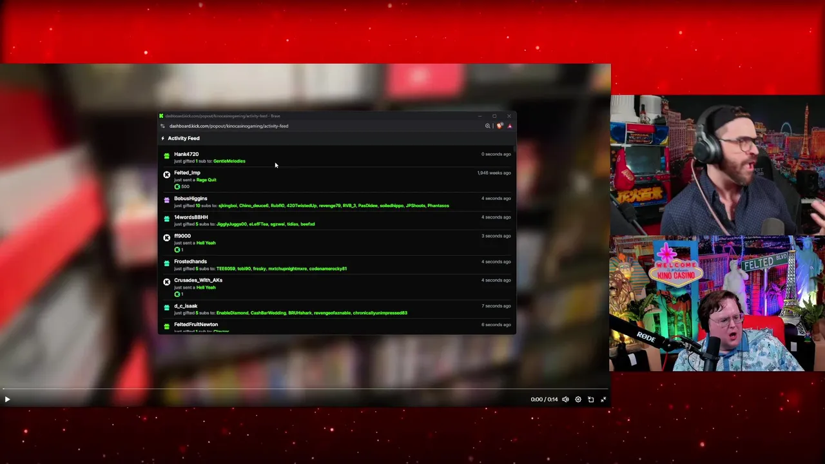The width and height of the screenshot is (825, 464).
Task: Open 14words88HH username
Action: (x=191, y=217)
